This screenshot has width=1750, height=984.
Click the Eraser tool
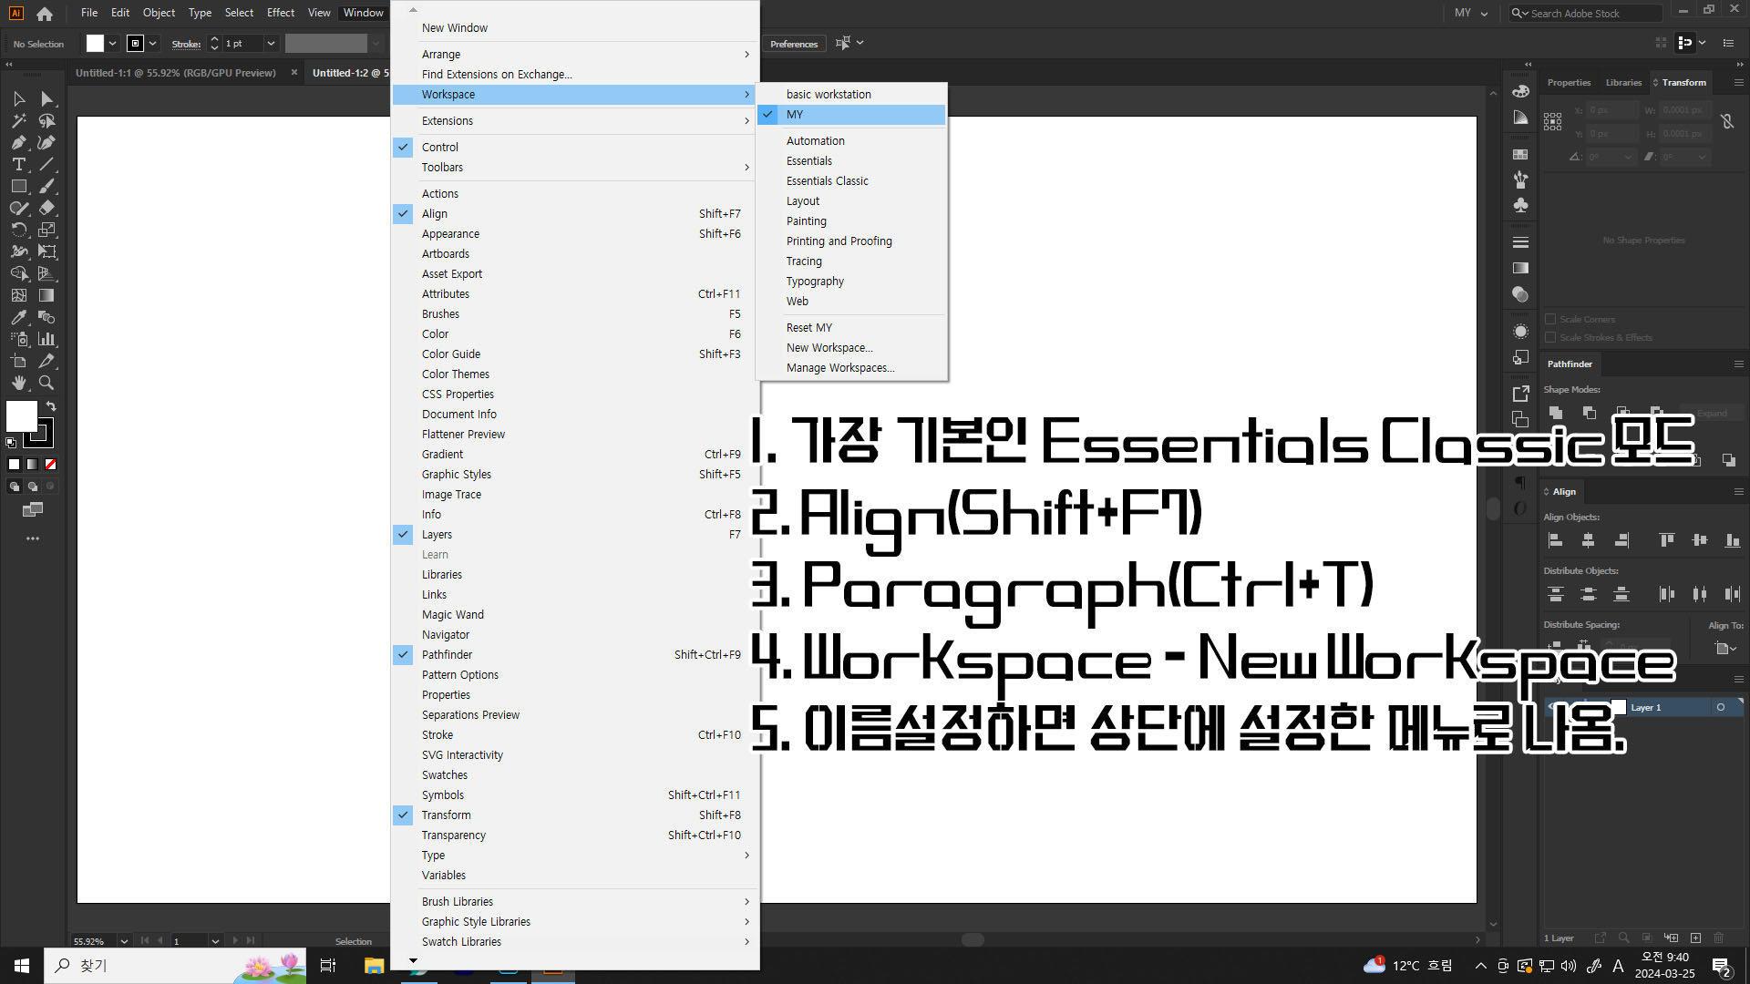[46, 208]
